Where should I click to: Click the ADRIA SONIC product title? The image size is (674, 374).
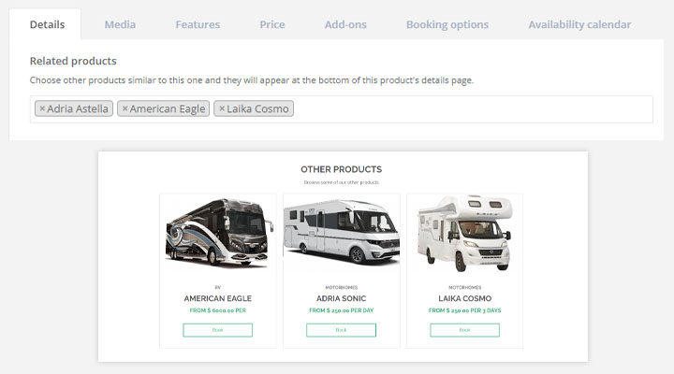pyautogui.click(x=342, y=298)
